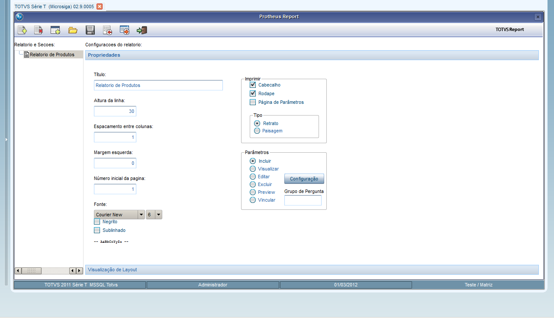Click the Teste / Matriz status entry

coord(478,285)
